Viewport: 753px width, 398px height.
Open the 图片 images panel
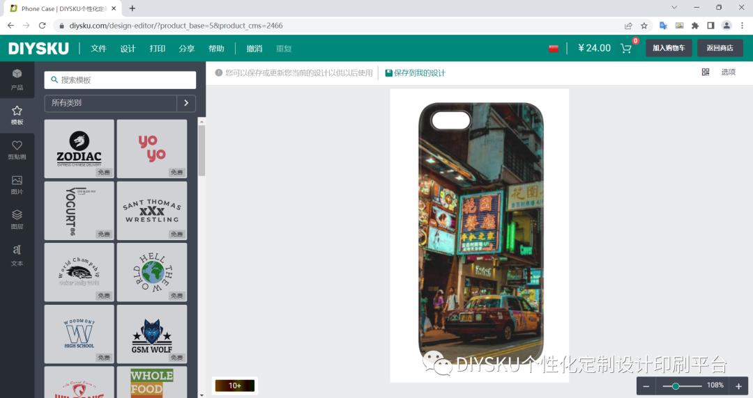[17, 184]
